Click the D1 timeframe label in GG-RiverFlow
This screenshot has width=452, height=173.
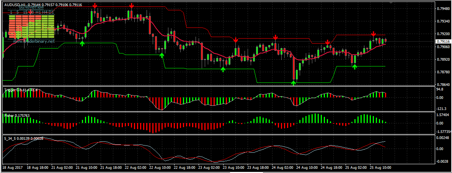51,12
